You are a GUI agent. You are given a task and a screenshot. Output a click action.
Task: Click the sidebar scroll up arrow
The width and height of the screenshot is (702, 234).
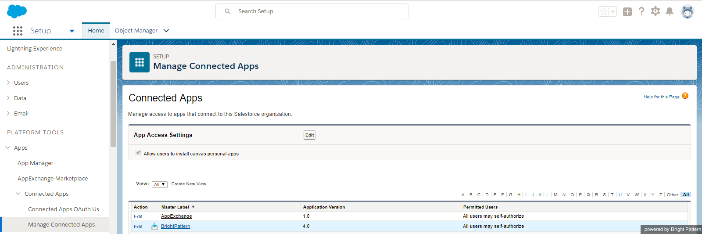(113, 44)
